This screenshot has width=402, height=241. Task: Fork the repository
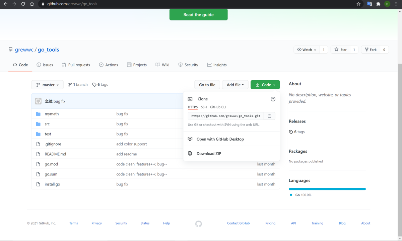pyautogui.click(x=371, y=50)
